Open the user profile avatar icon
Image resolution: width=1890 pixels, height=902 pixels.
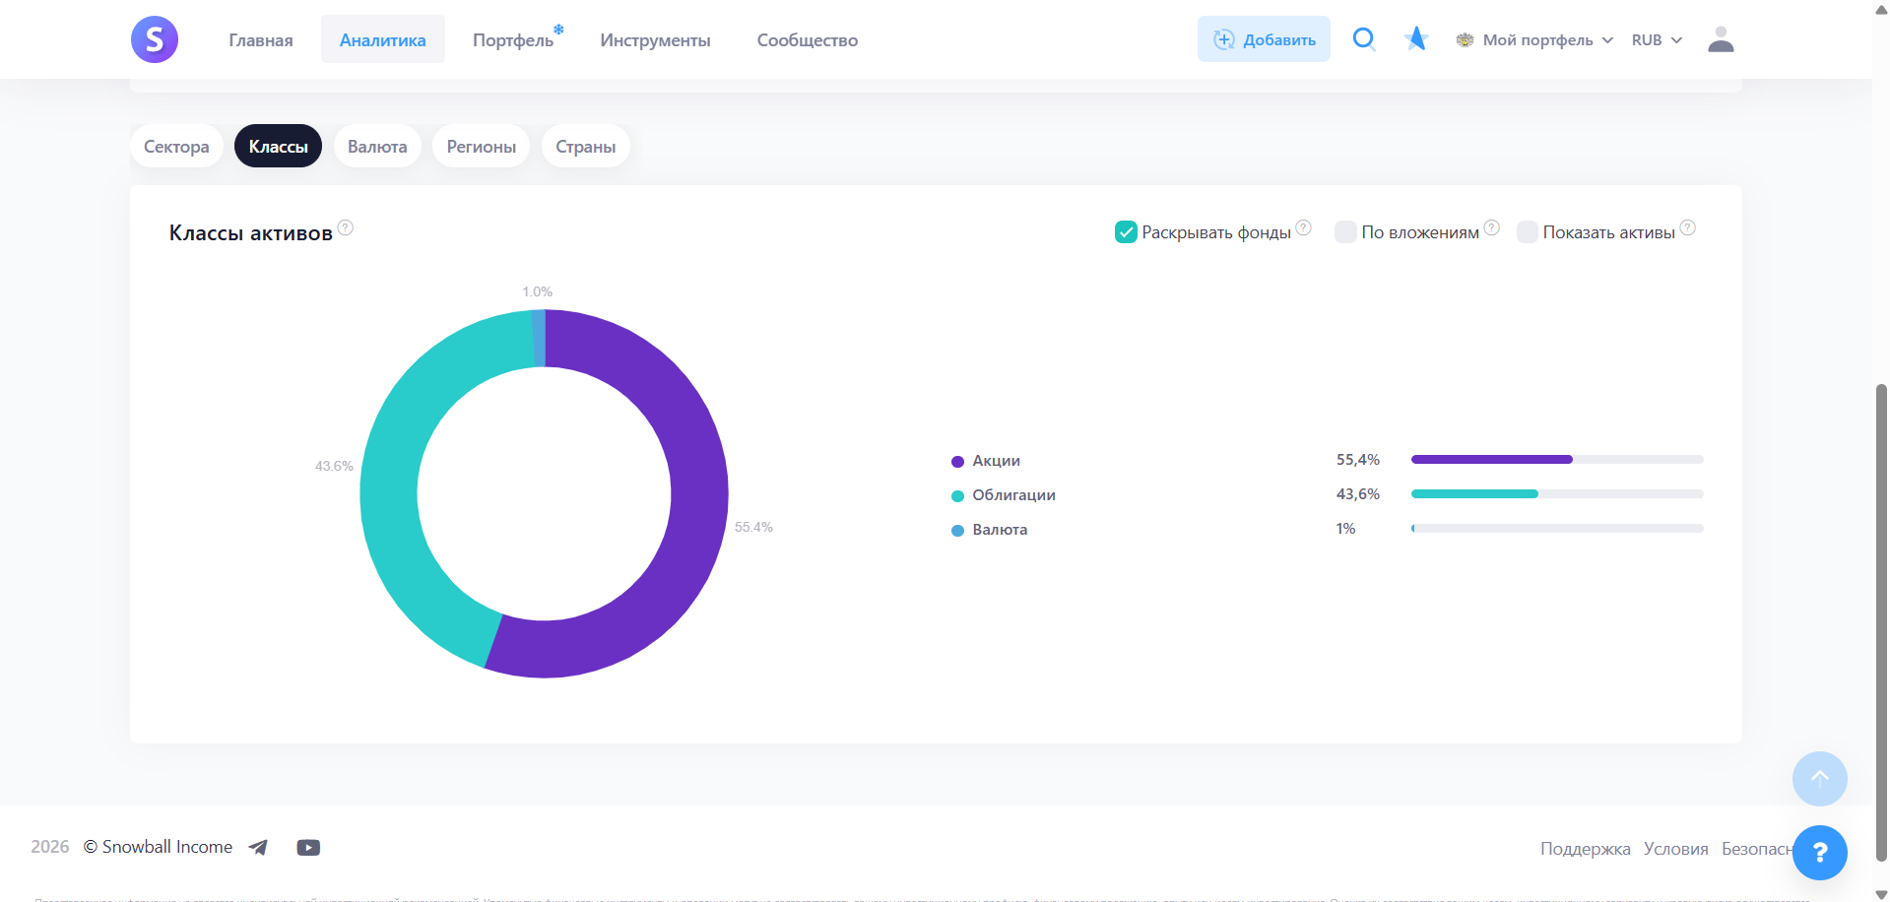pos(1720,39)
